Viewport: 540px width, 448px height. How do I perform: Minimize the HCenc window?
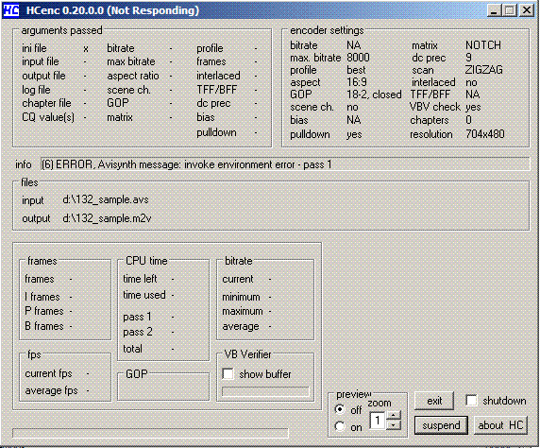[495, 10]
